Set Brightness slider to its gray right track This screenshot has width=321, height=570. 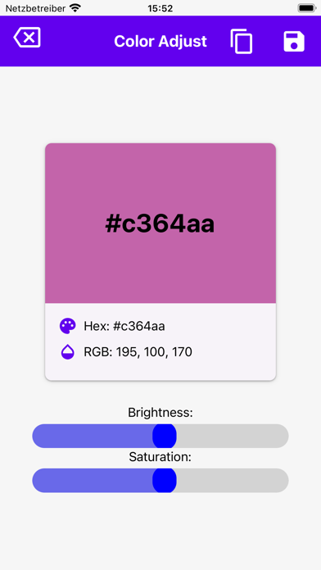pos(233,436)
